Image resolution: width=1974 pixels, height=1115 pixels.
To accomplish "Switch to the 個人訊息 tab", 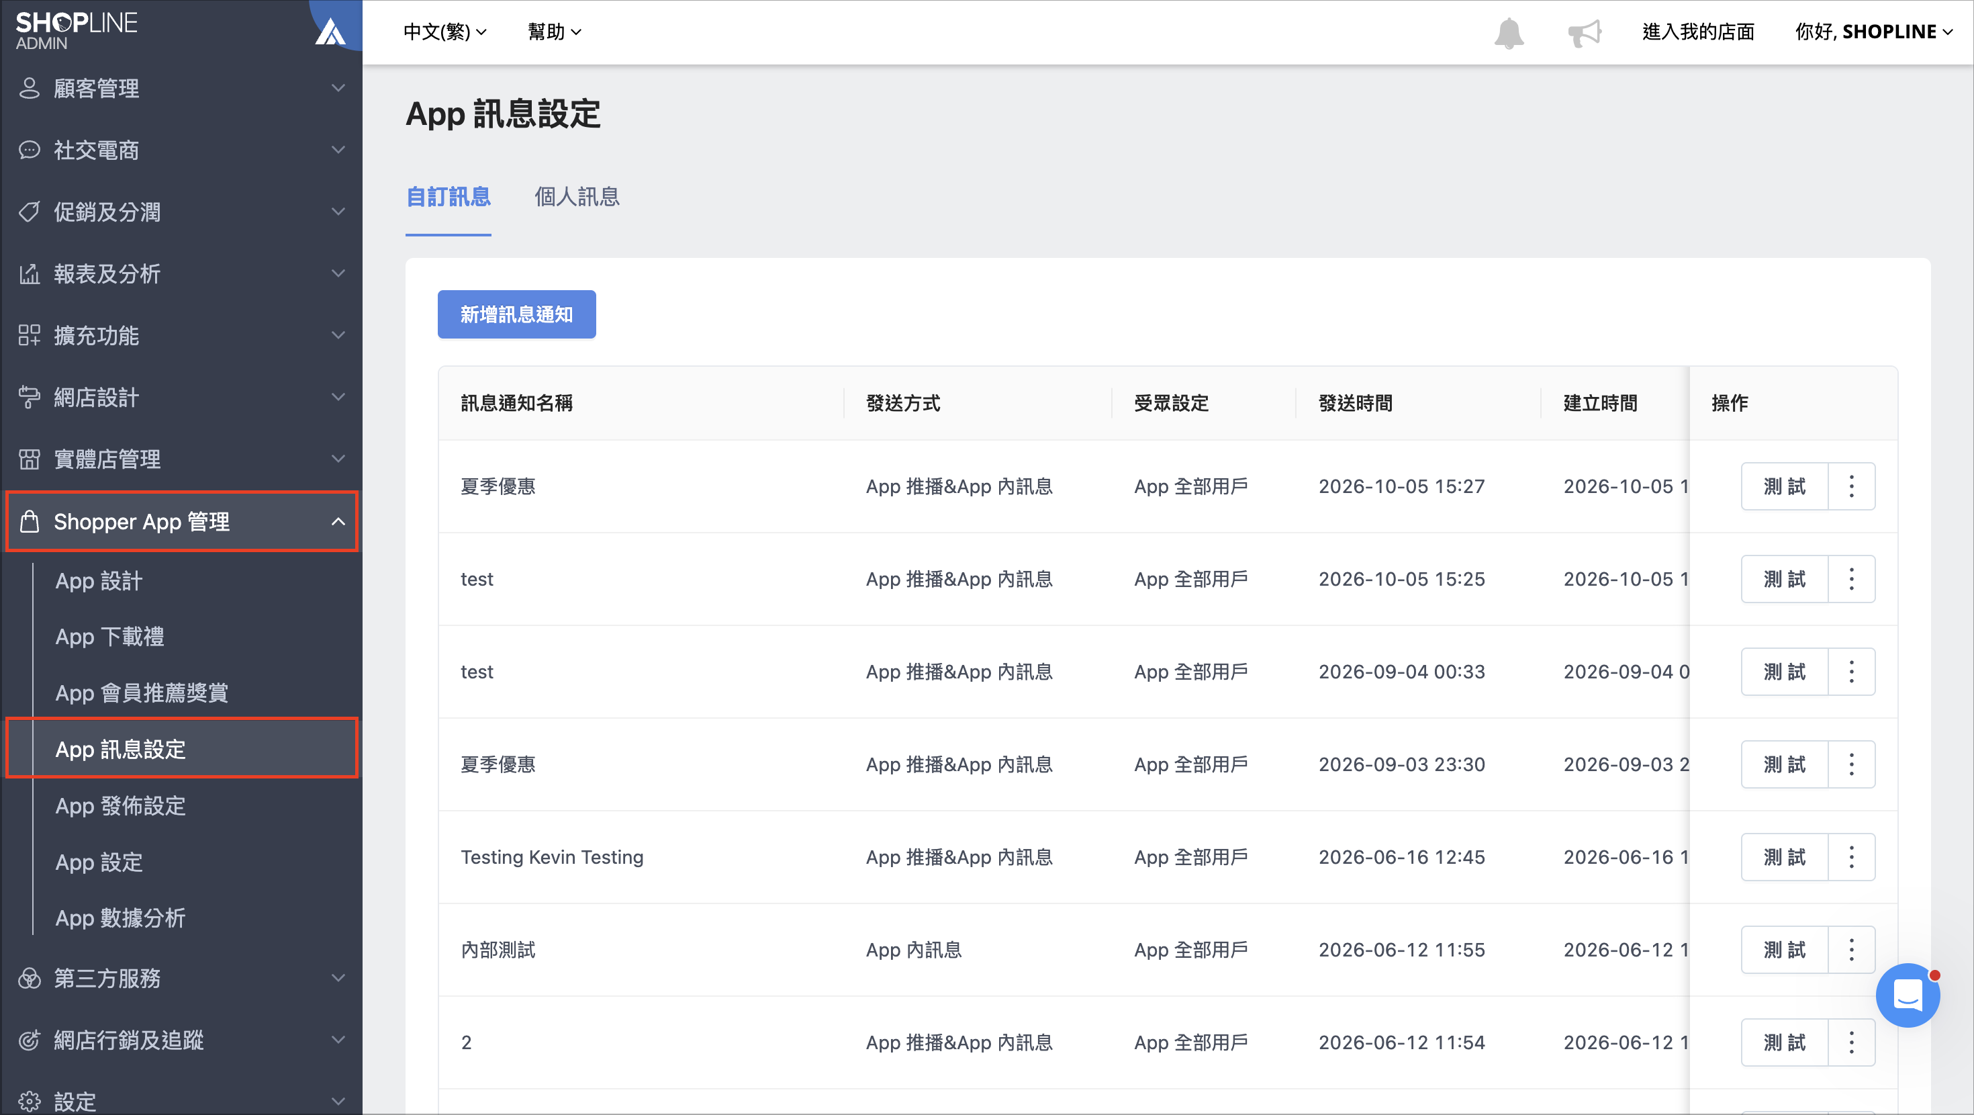I will click(x=577, y=197).
